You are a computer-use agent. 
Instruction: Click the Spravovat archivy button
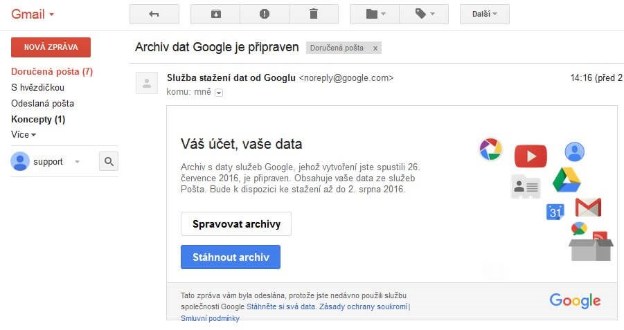pyautogui.click(x=236, y=224)
